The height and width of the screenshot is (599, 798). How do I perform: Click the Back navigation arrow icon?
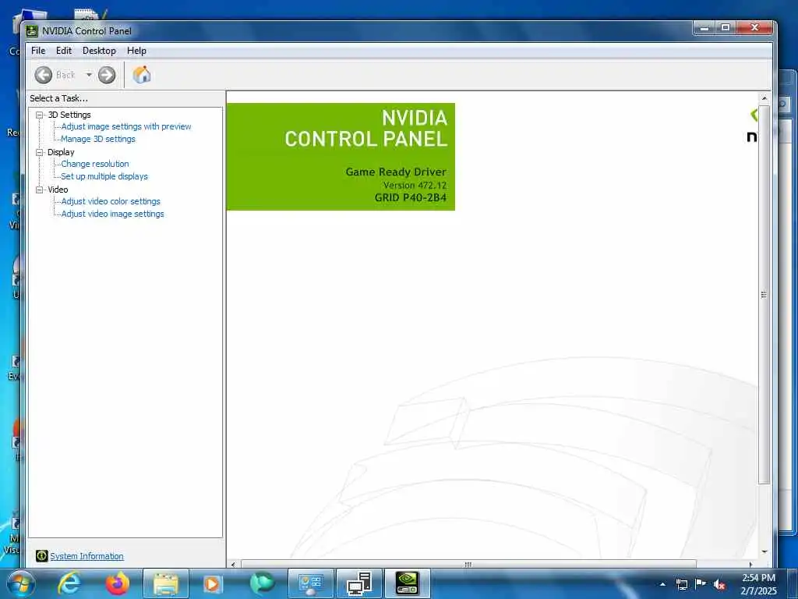coord(44,75)
